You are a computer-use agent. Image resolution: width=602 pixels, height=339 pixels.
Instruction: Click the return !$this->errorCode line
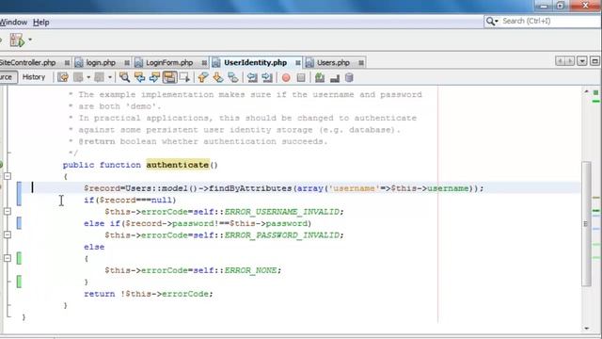pyautogui.click(x=149, y=294)
